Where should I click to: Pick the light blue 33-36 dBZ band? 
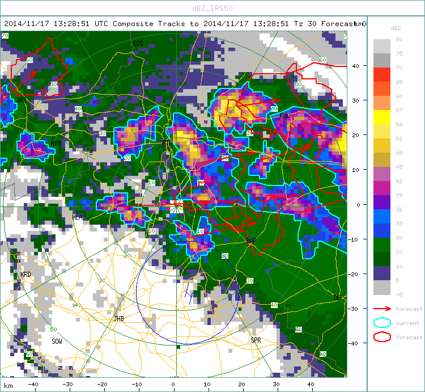coord(381,216)
